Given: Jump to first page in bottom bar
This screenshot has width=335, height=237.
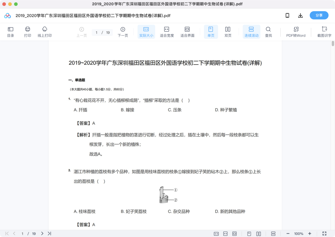Looking at the screenshot, I should pyautogui.click(x=7, y=234).
